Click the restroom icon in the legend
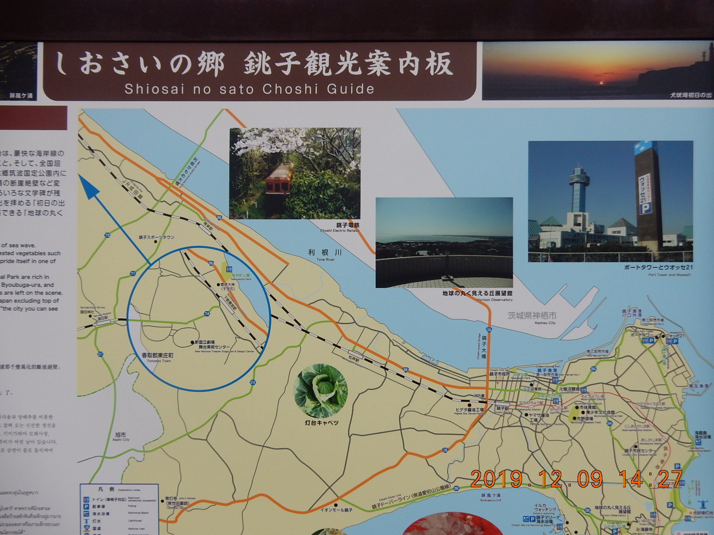This screenshot has width=714, height=535. point(86,500)
